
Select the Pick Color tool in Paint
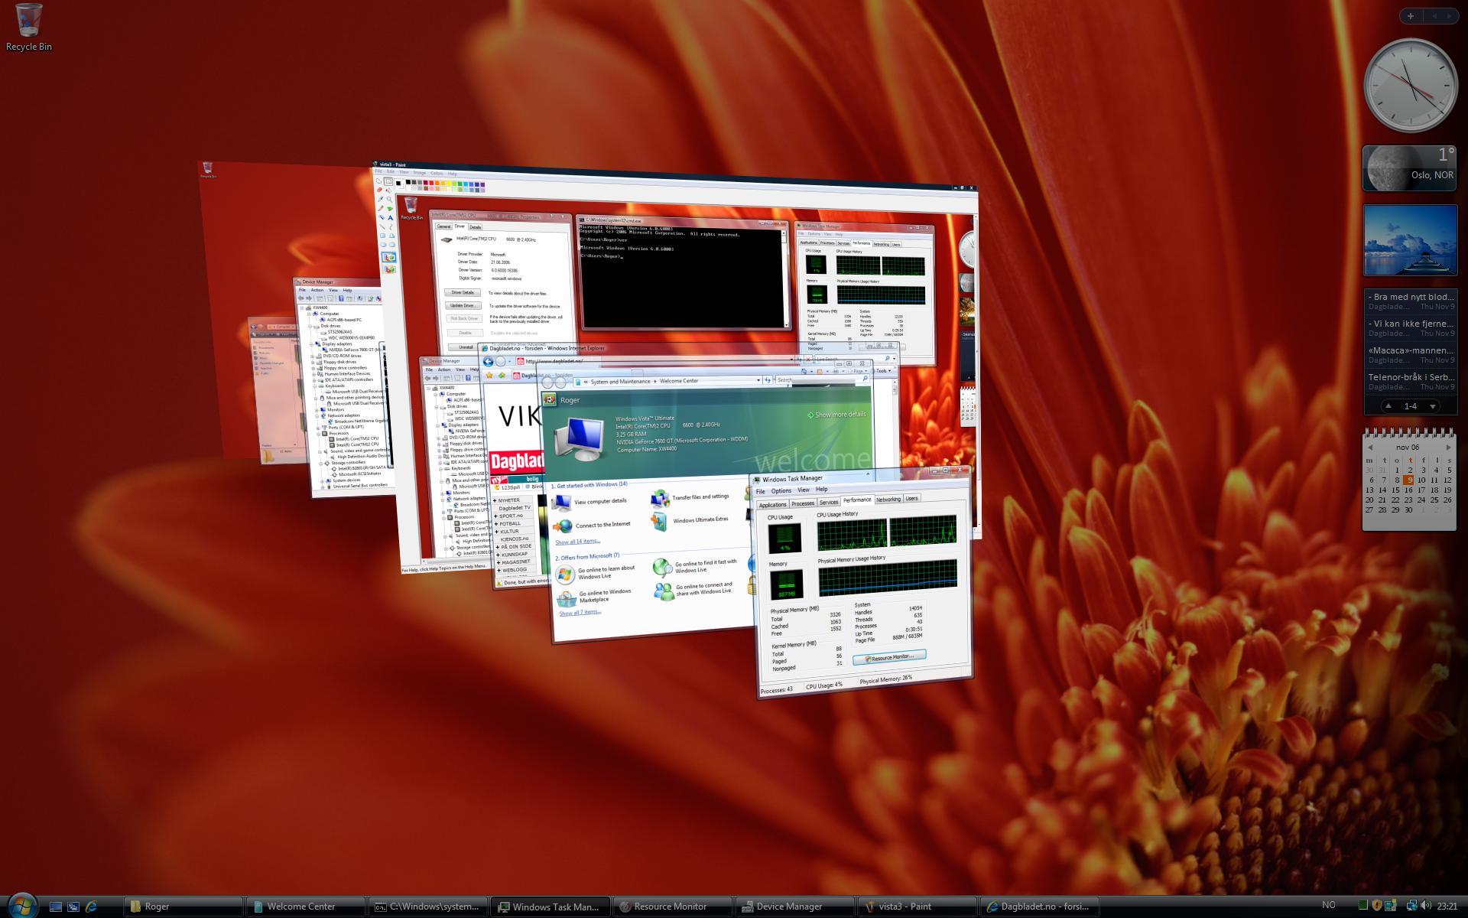(x=380, y=199)
